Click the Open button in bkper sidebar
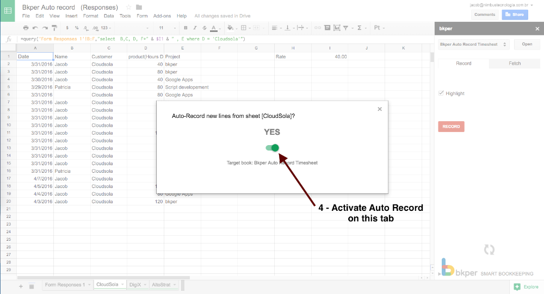The height and width of the screenshot is (294, 544). click(x=527, y=45)
